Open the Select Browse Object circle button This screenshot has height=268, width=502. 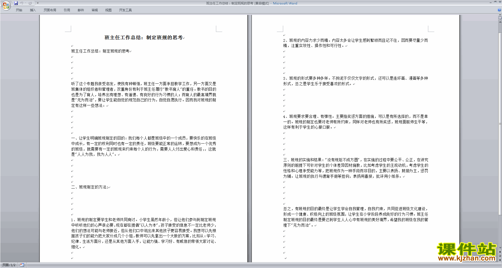pos(500,256)
